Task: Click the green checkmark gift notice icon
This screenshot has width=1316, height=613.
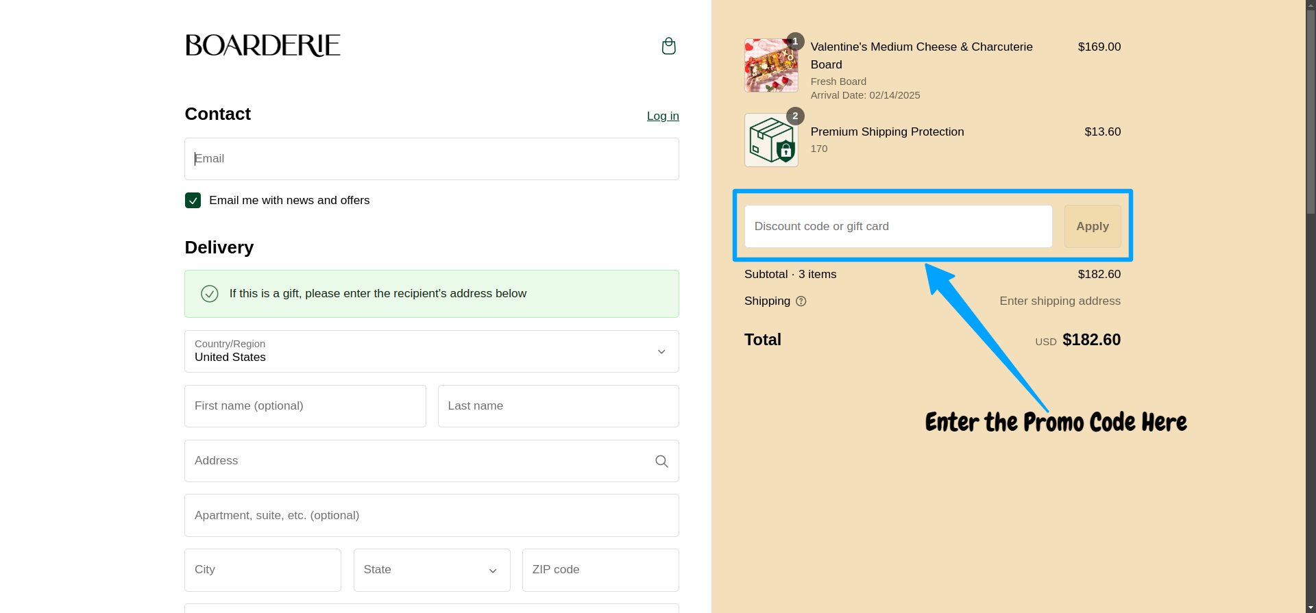Action: click(x=210, y=294)
